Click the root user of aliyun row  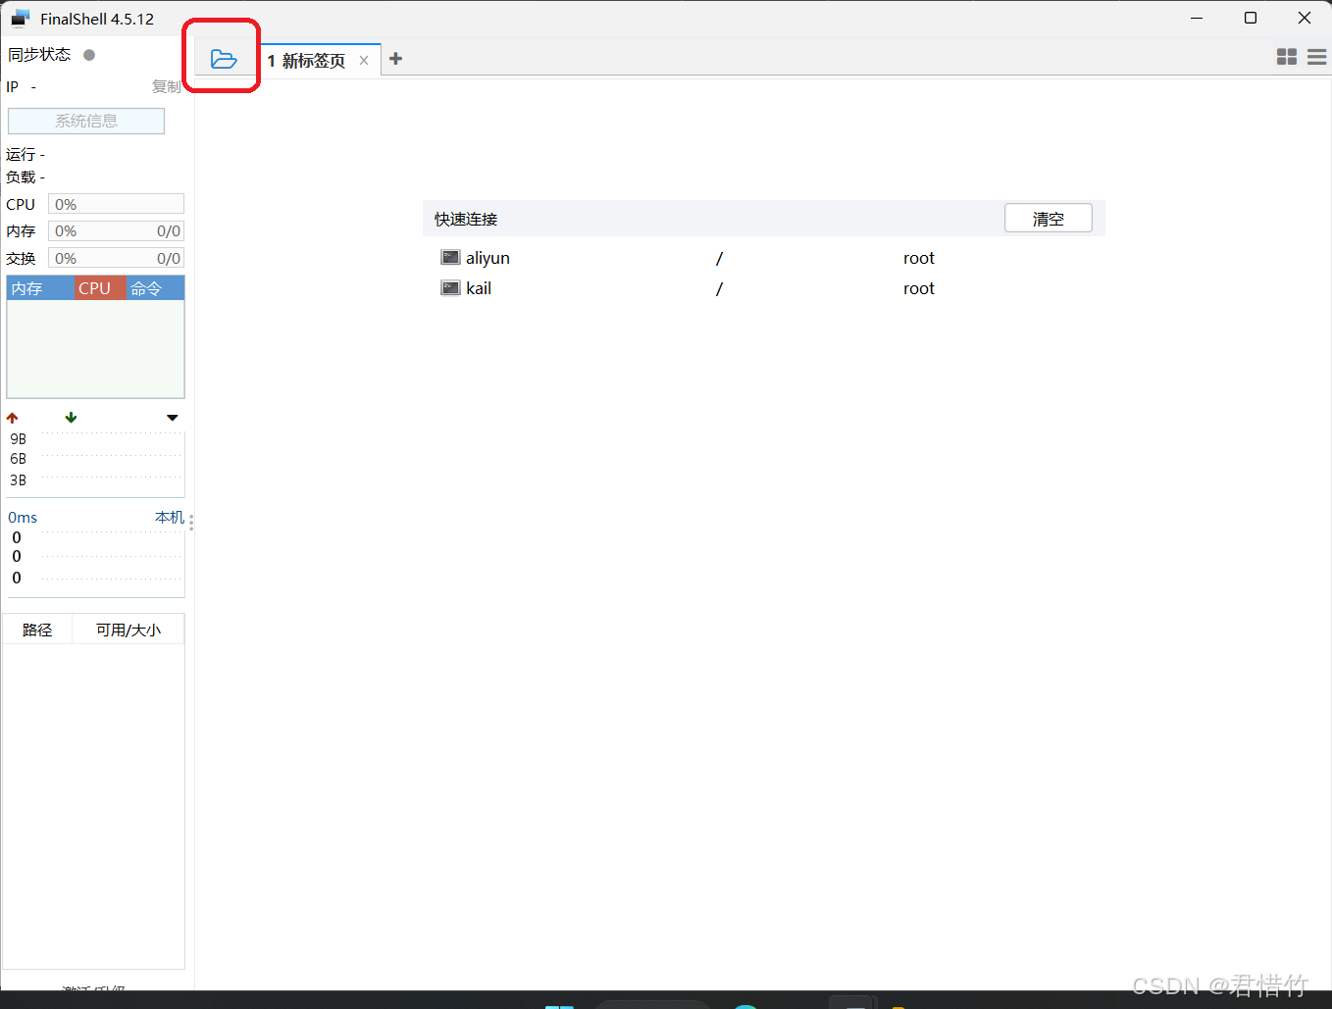click(x=919, y=258)
